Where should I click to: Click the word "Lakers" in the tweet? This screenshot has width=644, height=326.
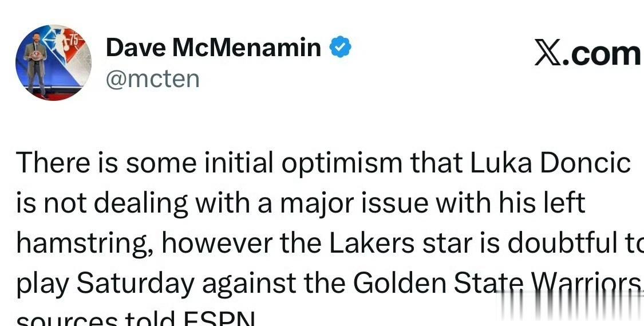371,243
